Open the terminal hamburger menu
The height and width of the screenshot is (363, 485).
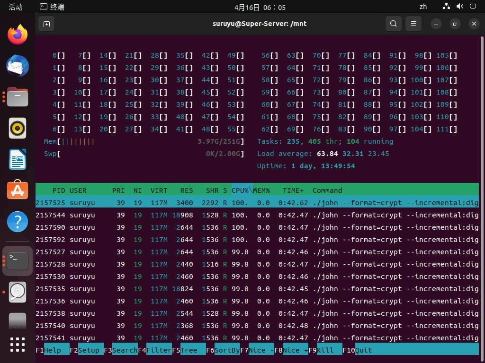pos(413,24)
